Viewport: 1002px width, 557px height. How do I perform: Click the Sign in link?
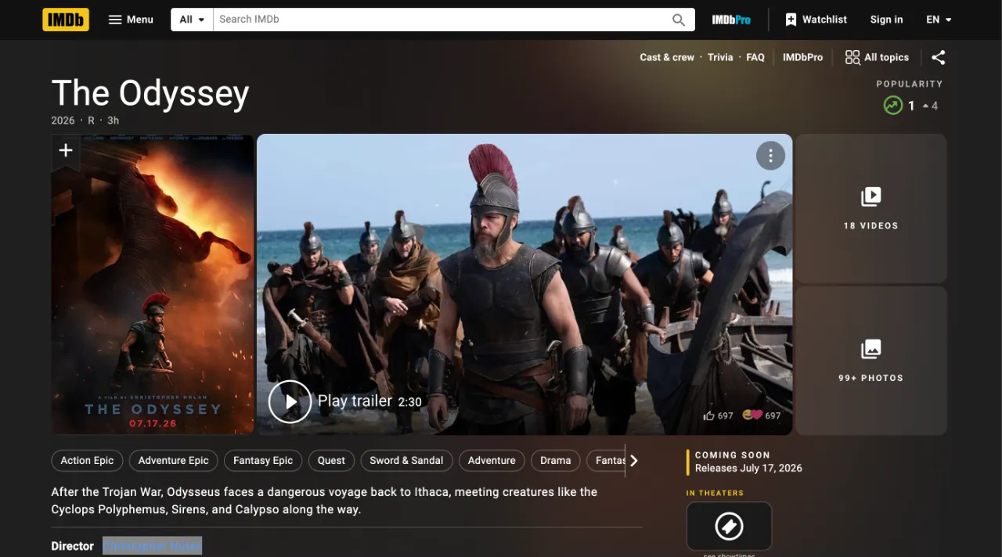click(886, 20)
